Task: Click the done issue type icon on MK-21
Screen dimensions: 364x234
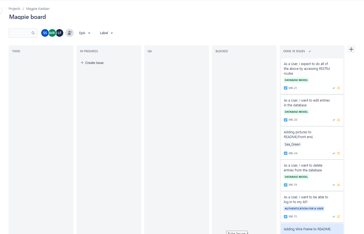Action: click(x=285, y=88)
